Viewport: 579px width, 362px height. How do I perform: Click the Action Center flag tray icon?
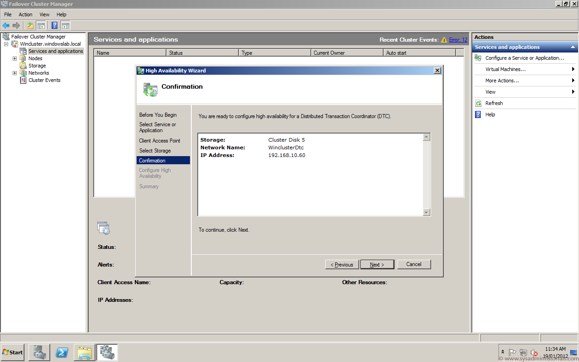tap(513, 352)
